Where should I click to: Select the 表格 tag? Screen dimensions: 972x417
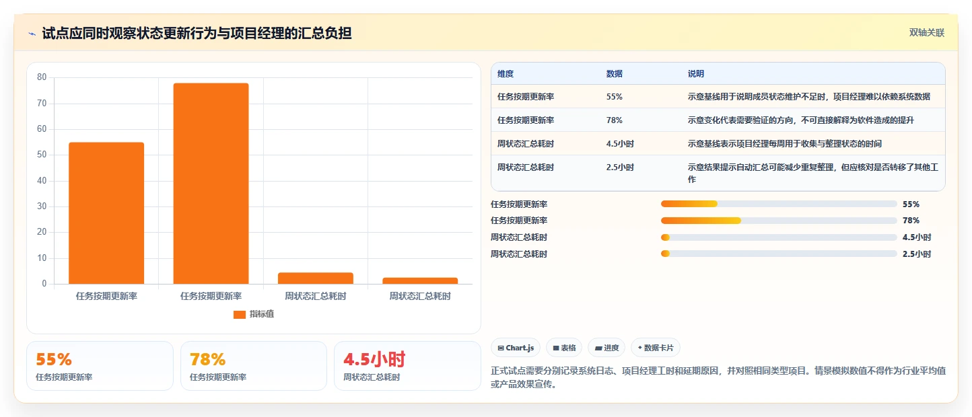tap(564, 348)
